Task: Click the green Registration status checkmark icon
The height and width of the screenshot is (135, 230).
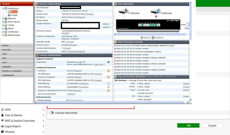Action: tap(108, 62)
